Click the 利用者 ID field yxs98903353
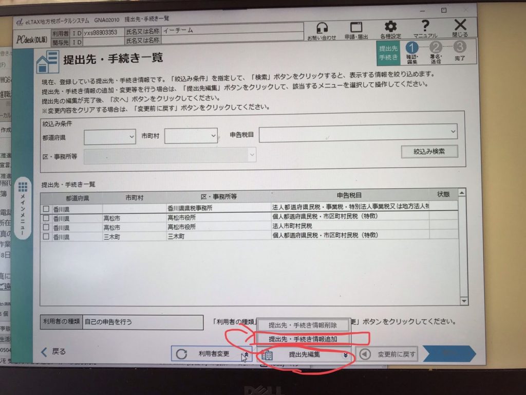The height and width of the screenshot is (395, 526). pos(103,32)
